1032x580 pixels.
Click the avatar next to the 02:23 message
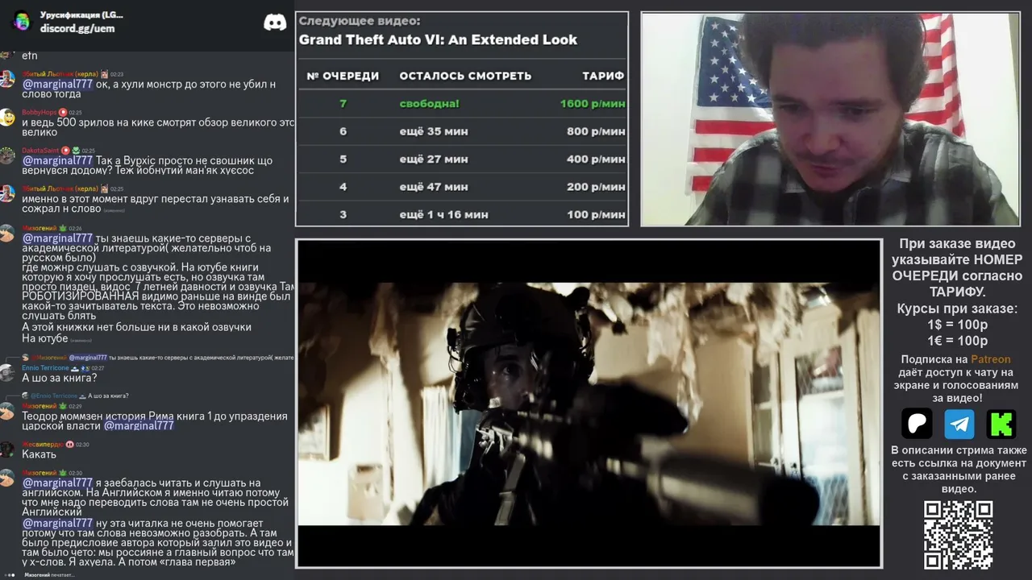(x=7, y=79)
